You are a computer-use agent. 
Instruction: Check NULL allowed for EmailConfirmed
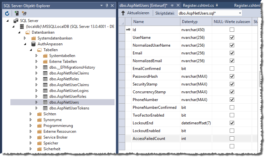pyautogui.click(x=232, y=69)
